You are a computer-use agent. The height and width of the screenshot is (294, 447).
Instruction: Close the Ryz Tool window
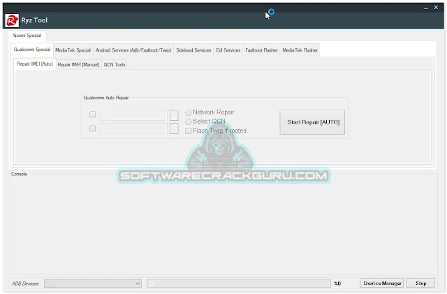(436, 8)
